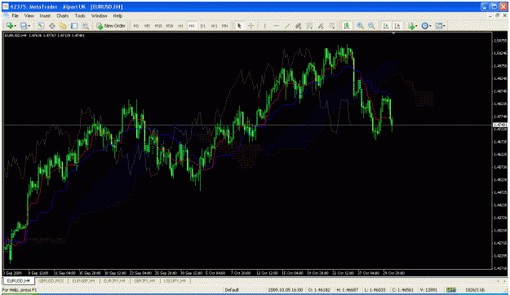This screenshot has width=510, height=295.
Task: Click the chart shift triangle marker
Action: tap(393, 33)
